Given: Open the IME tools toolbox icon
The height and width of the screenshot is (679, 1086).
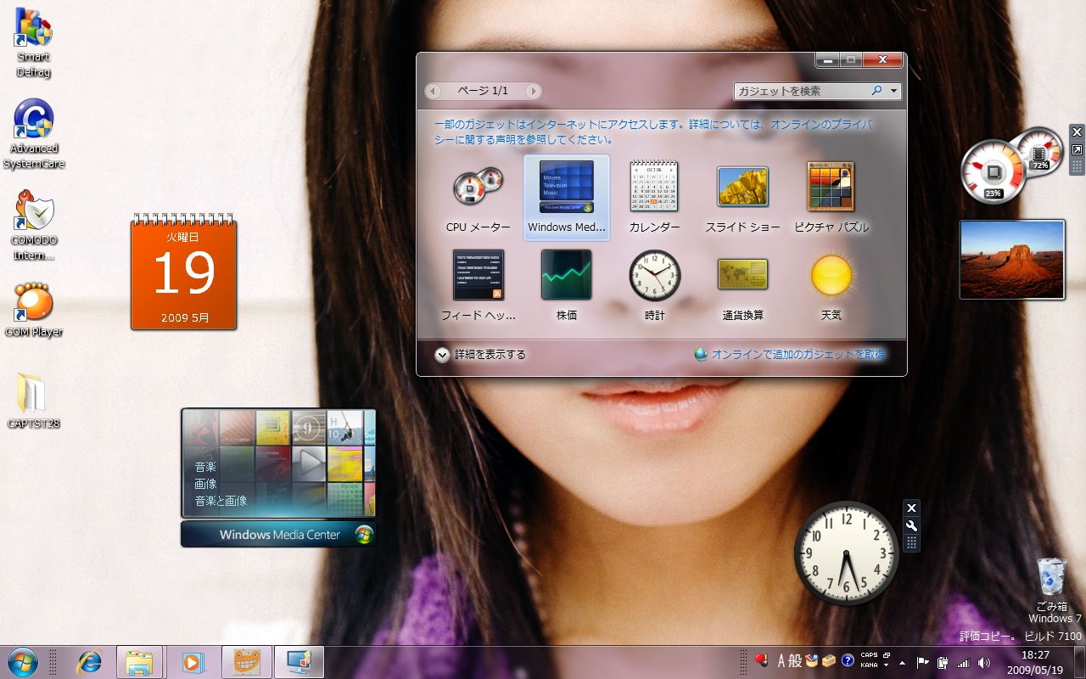Looking at the screenshot, I should click(x=829, y=661).
